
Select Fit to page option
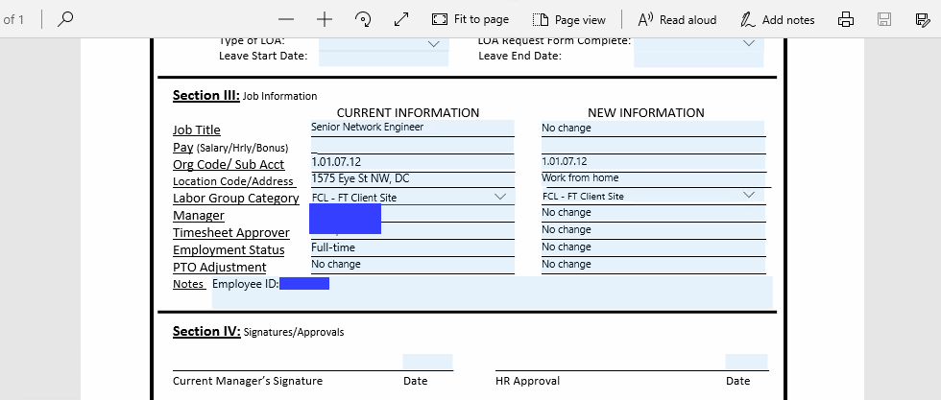(x=470, y=19)
